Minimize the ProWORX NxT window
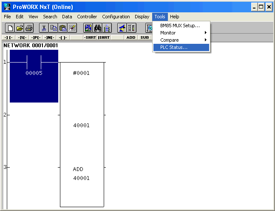This screenshot has width=275, height=211. [254, 7]
